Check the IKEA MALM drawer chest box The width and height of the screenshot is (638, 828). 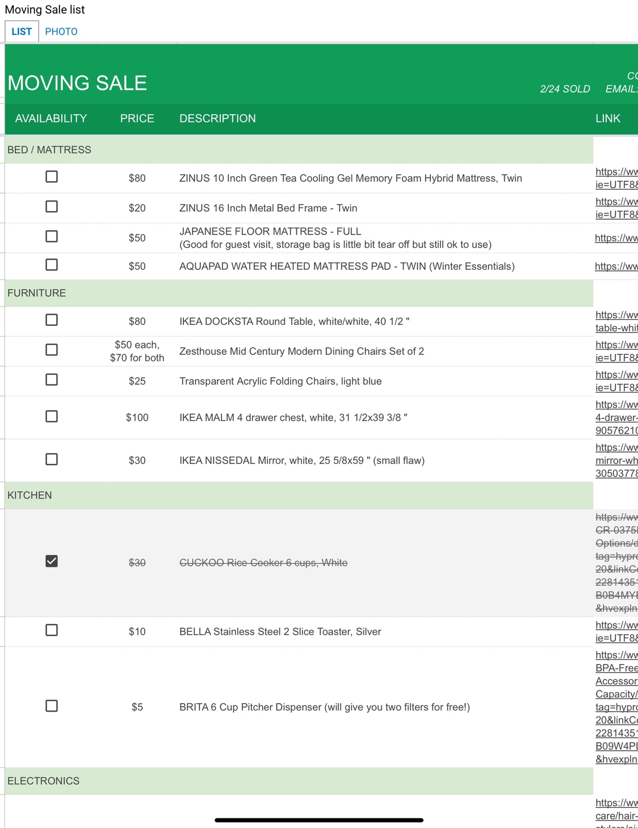click(52, 416)
